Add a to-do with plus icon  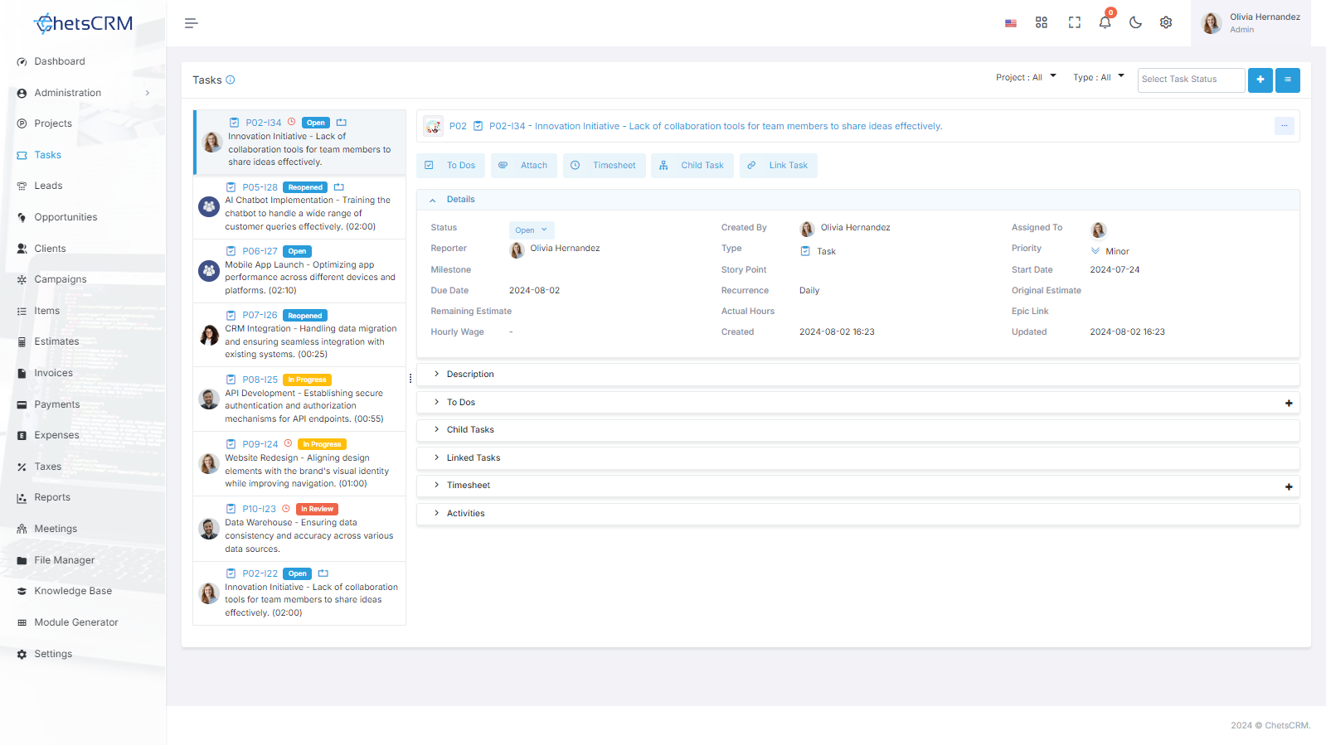(x=1289, y=404)
